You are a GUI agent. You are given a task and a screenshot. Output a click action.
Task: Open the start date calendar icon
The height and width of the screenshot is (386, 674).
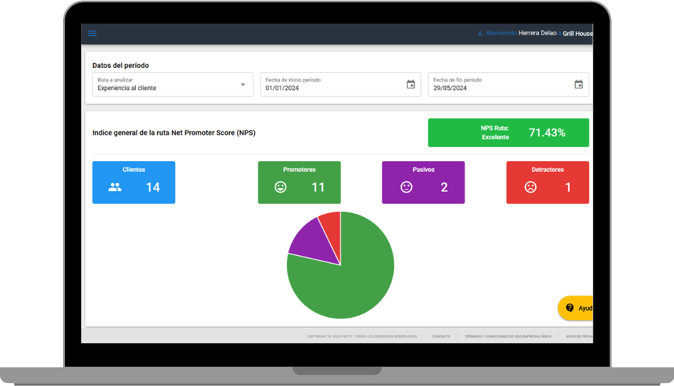[411, 85]
